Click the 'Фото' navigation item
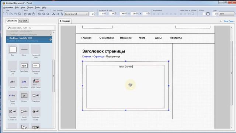236x133 pixels. tap(142, 38)
